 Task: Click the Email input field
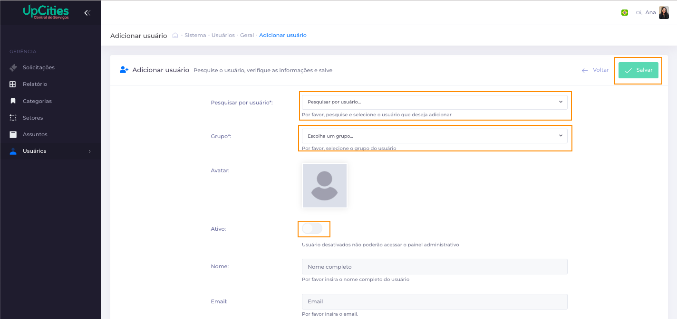point(435,301)
